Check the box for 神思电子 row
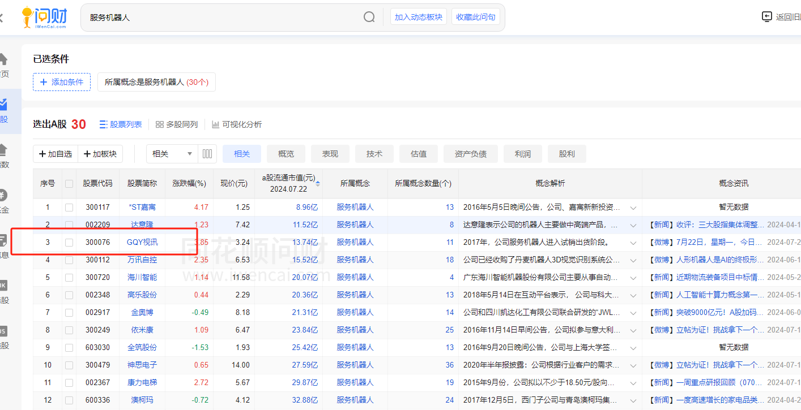 coord(69,365)
